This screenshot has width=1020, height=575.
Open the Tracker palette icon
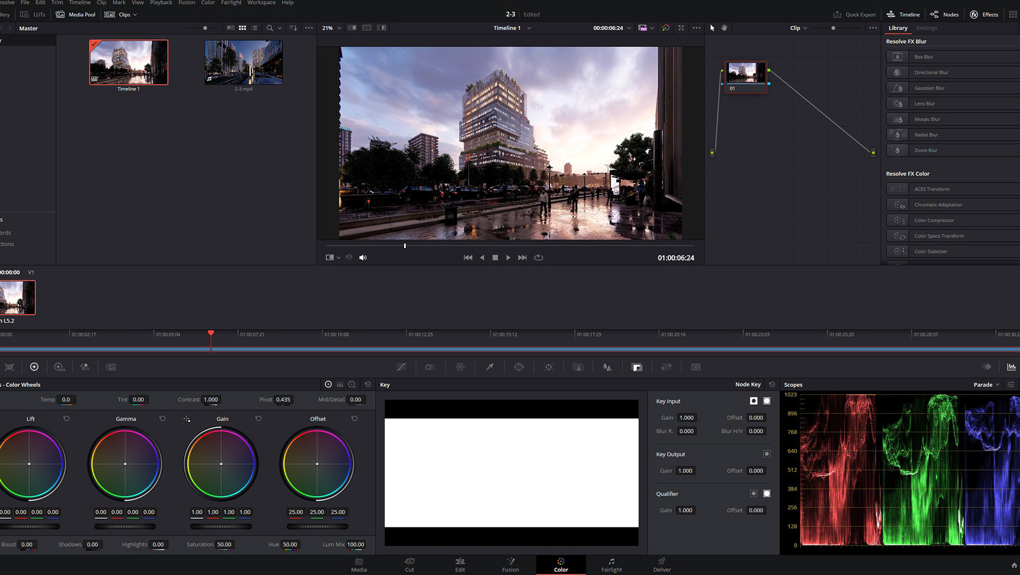pos(549,367)
